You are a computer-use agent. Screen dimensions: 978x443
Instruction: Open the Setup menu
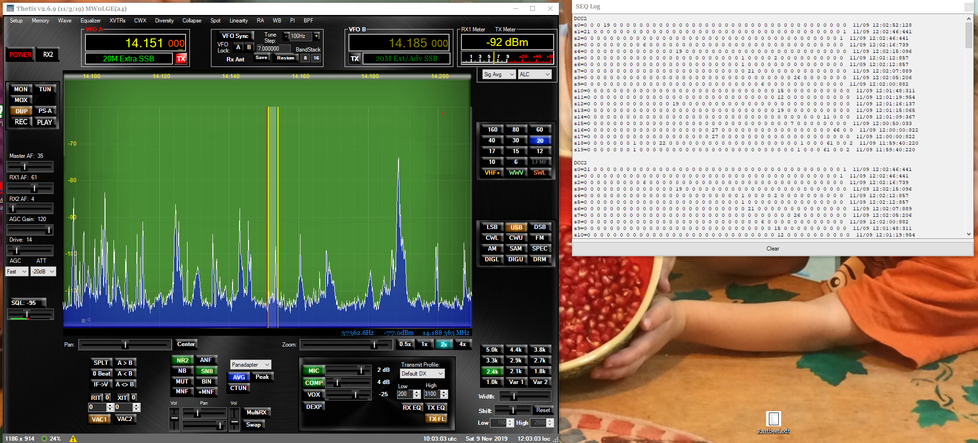(x=16, y=21)
